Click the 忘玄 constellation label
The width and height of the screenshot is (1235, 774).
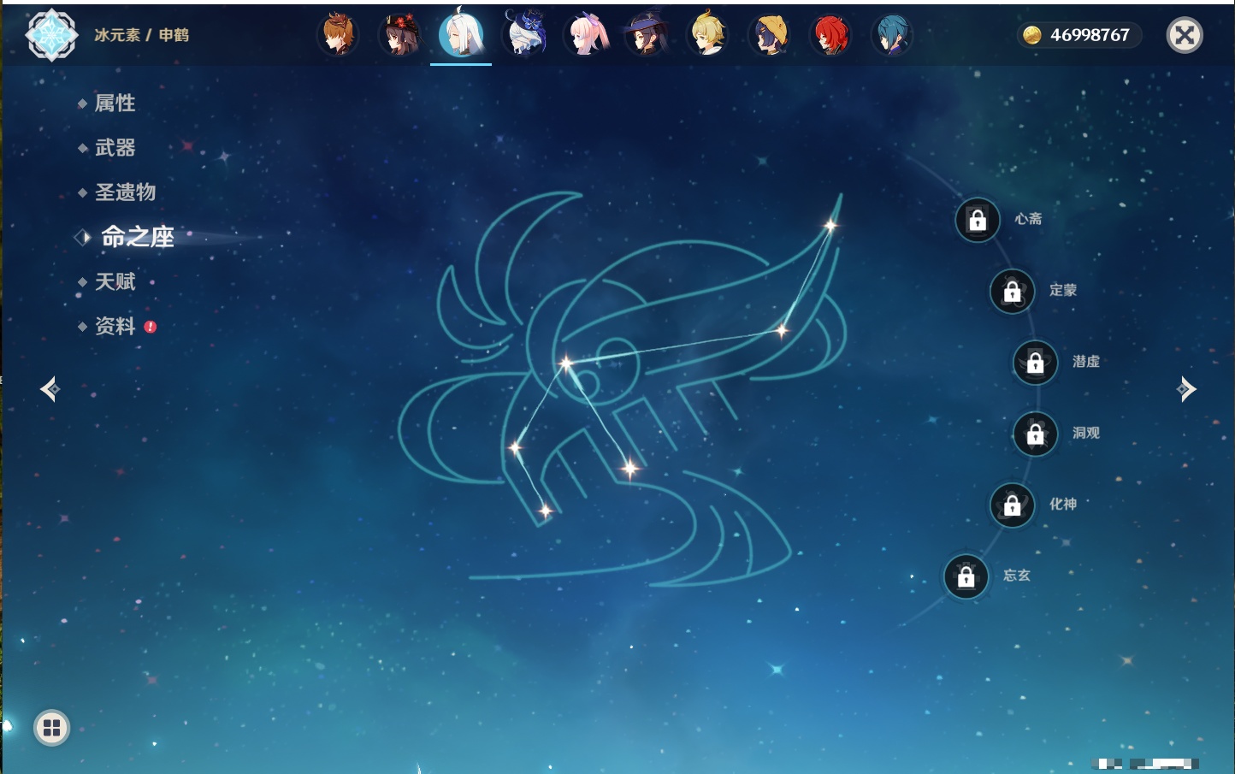1017,576
